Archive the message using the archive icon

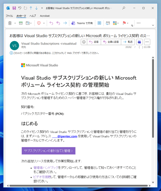pyautogui.click(x=21, y=23)
